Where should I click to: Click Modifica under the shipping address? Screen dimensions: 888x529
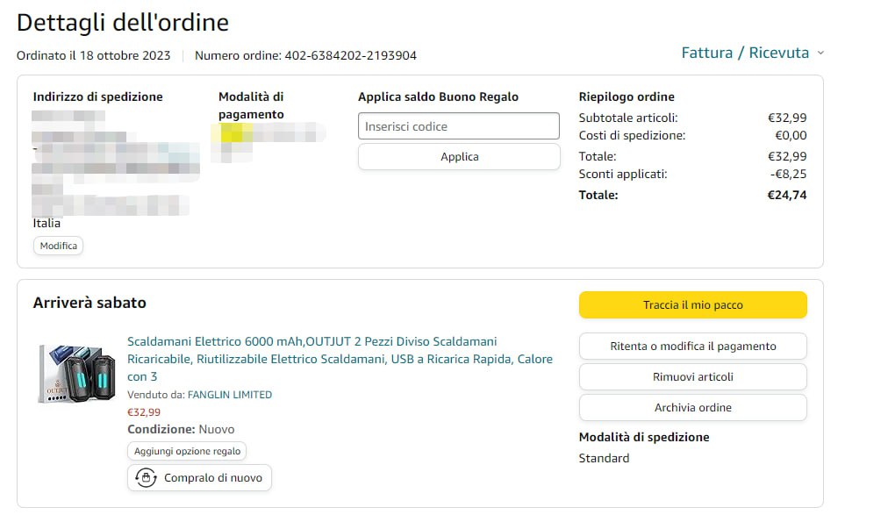pos(59,246)
